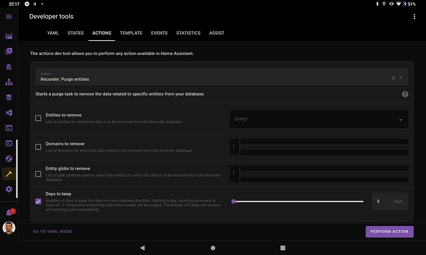This screenshot has height=255, width=426.
Task: Click Go to YAML mode
Action: (52, 232)
